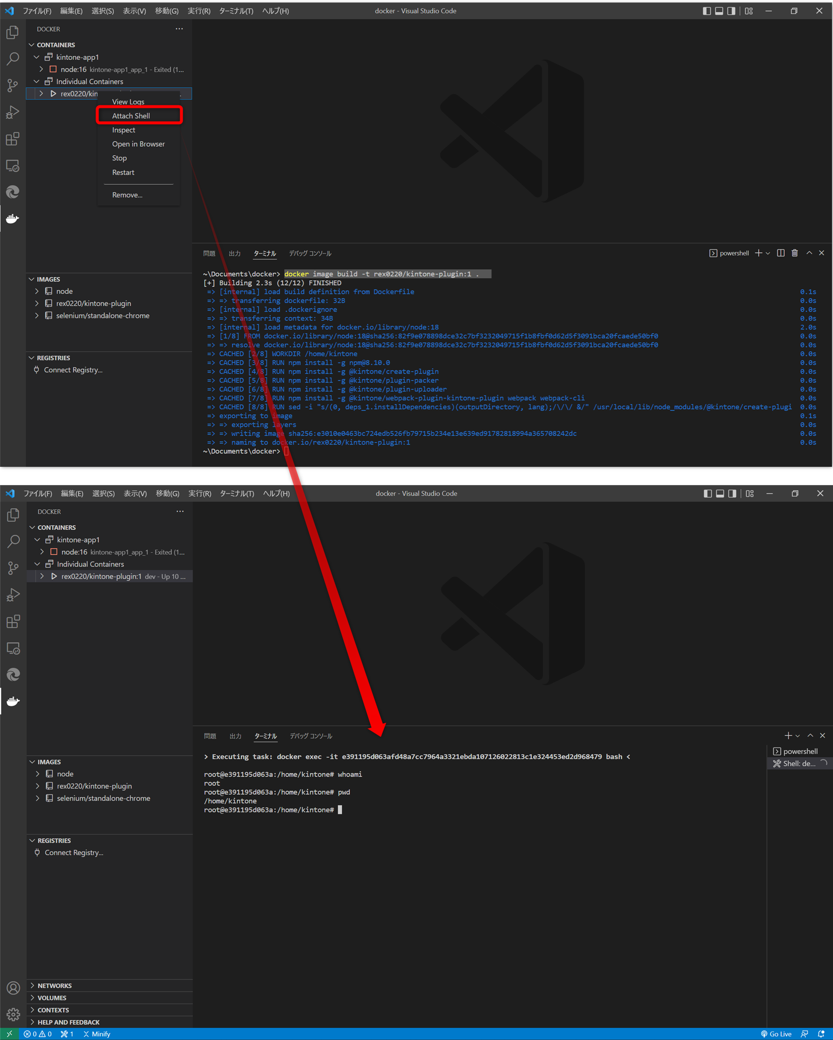Expand HELP AND FEEDBACK section
Viewport: 833px width, 1040px height.
coord(110,1022)
